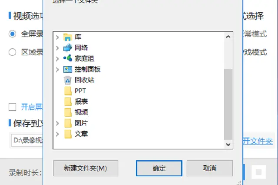Viewport: 278px width, 185px height.
Task: Select the 家庭组 homegroup icon
Action: [68, 58]
